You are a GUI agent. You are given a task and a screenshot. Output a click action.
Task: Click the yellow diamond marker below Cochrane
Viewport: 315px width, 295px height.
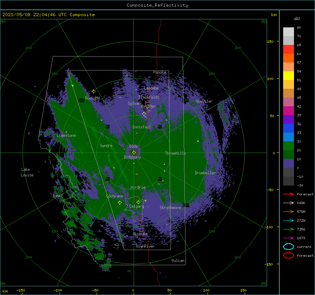click(120, 203)
